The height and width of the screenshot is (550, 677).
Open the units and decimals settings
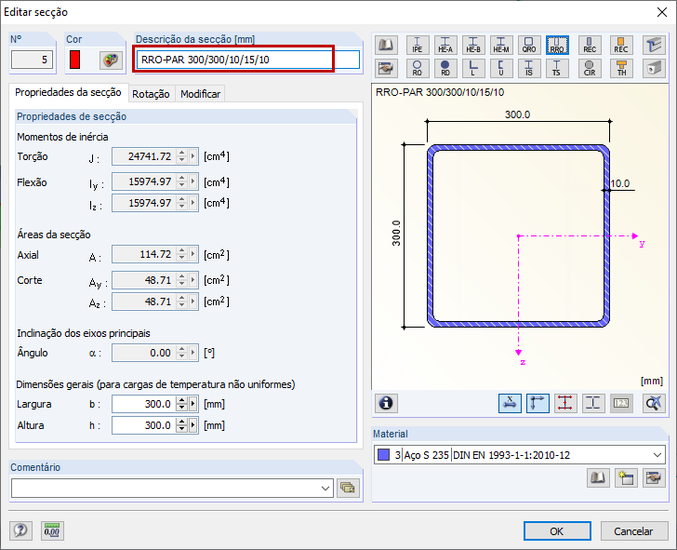52,530
